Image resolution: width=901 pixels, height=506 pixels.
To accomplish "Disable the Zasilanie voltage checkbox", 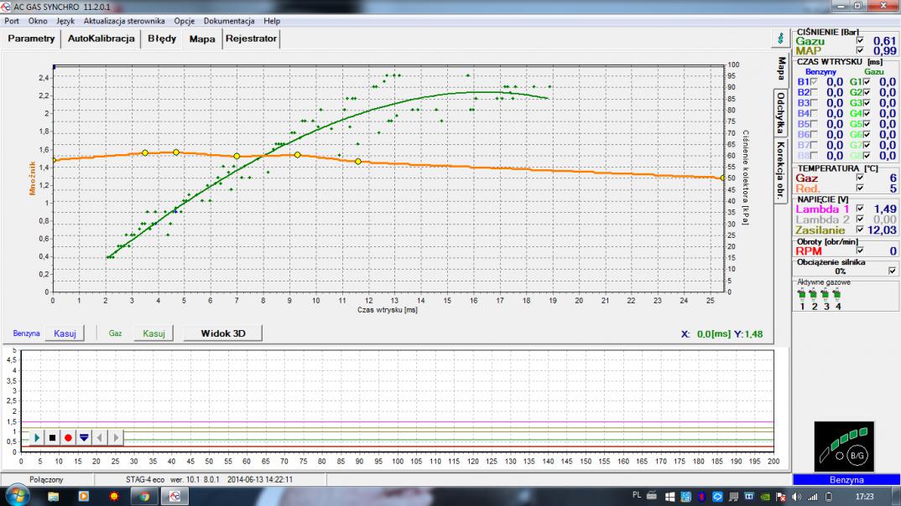I will tap(858, 230).
